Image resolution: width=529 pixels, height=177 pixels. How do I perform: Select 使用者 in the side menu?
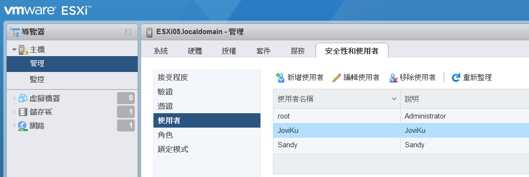tap(207, 120)
